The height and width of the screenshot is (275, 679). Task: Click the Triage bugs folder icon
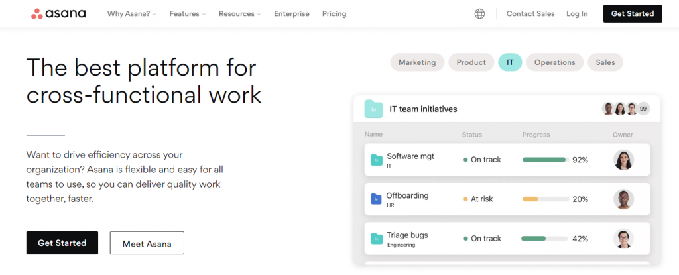[x=377, y=239]
